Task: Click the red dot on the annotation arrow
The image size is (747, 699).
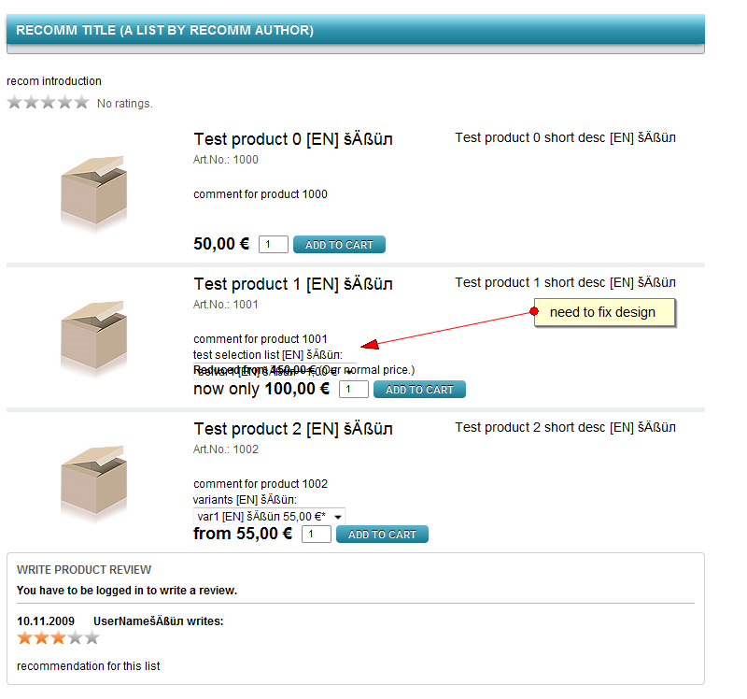Action: (x=534, y=311)
